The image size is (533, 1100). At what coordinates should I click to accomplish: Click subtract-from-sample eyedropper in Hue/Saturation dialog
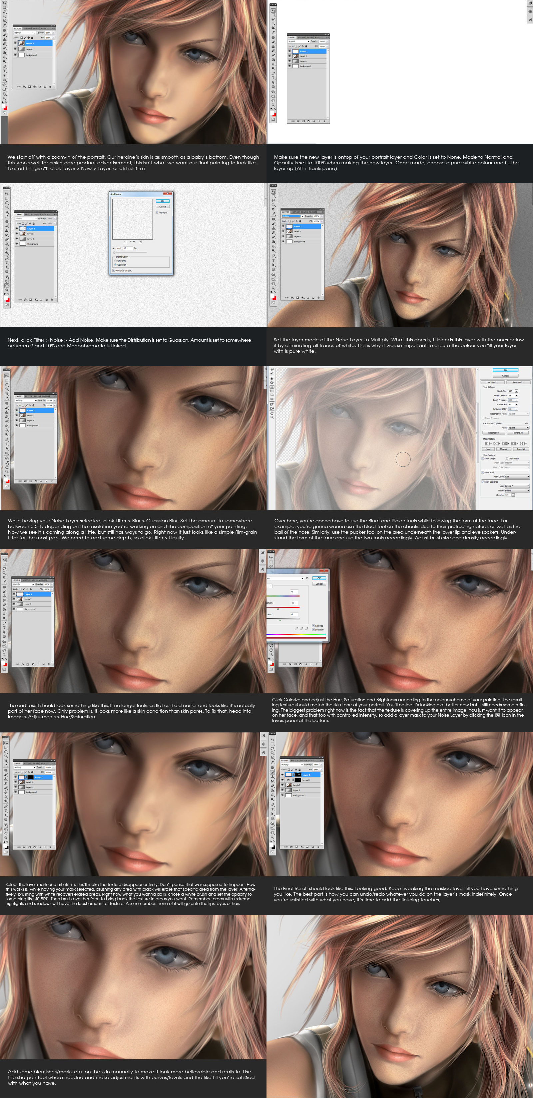click(307, 629)
